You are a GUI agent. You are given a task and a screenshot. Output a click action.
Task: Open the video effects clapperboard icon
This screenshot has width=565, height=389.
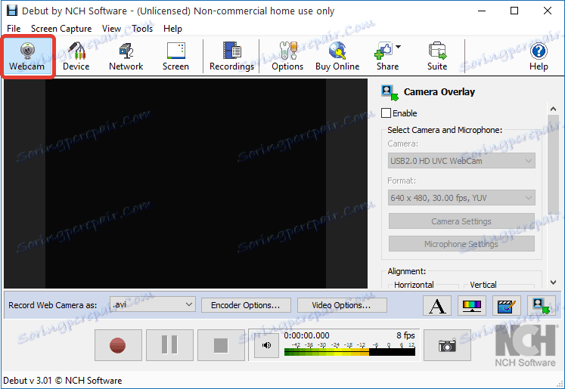point(506,305)
